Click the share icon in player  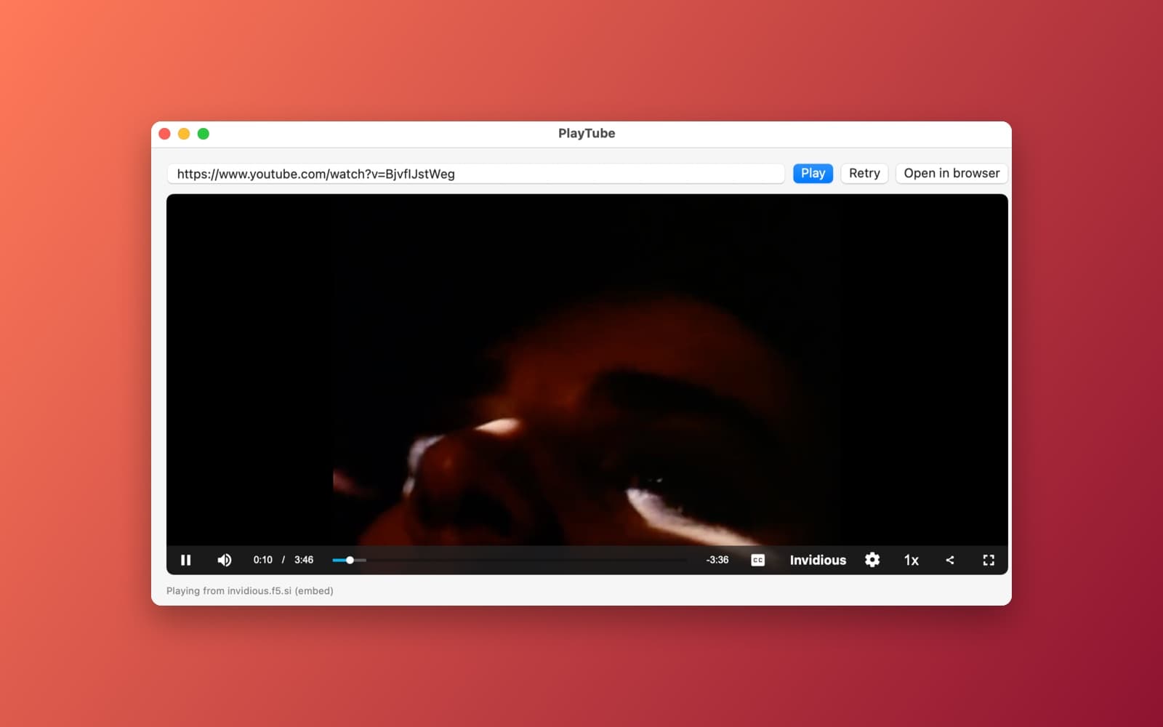(x=950, y=560)
